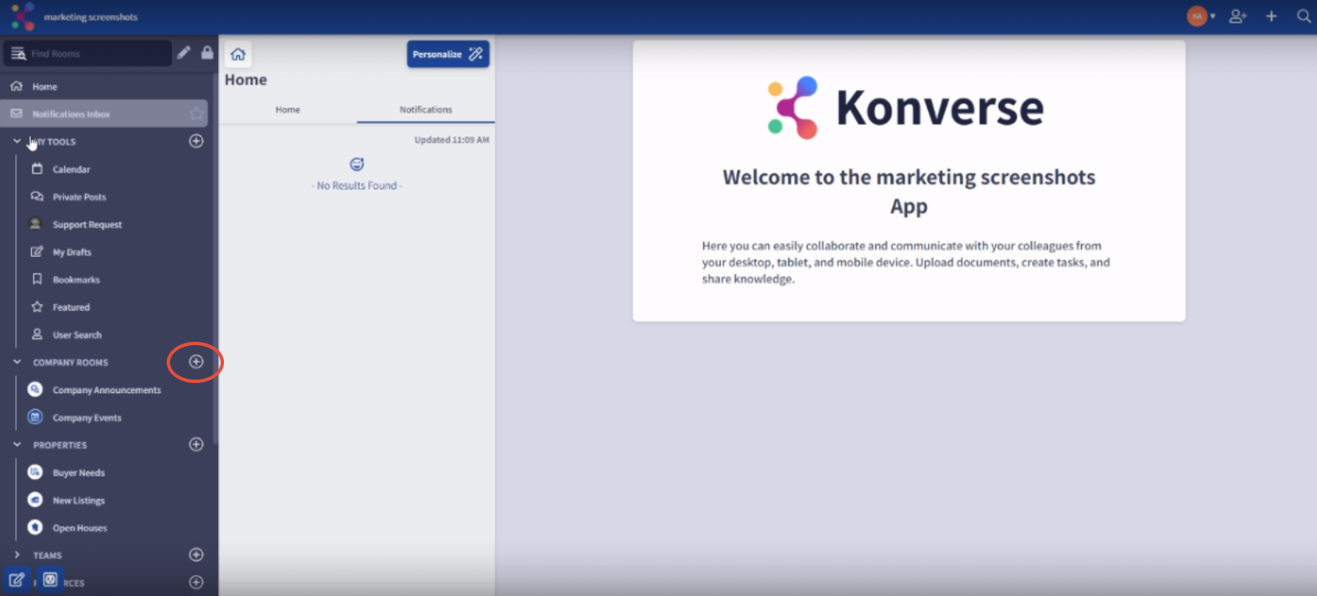This screenshot has width=1317, height=596.
Task: Add a room in Company Rooms
Action: tap(196, 361)
